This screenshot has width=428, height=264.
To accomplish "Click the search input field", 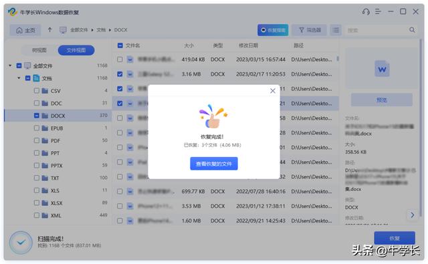I will [377, 30].
